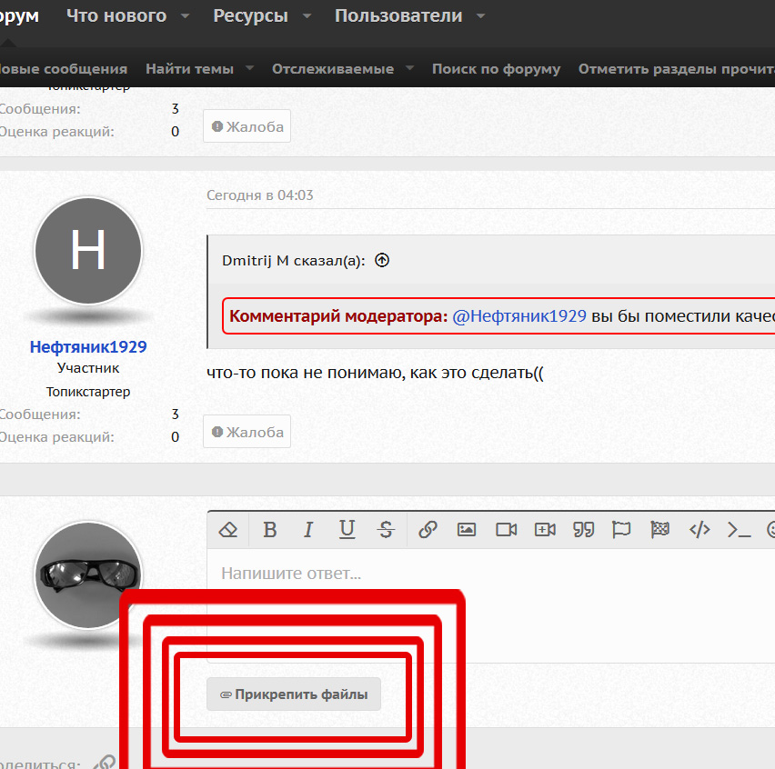Insert video using camera icon
This screenshot has width=775, height=769.
(506, 530)
